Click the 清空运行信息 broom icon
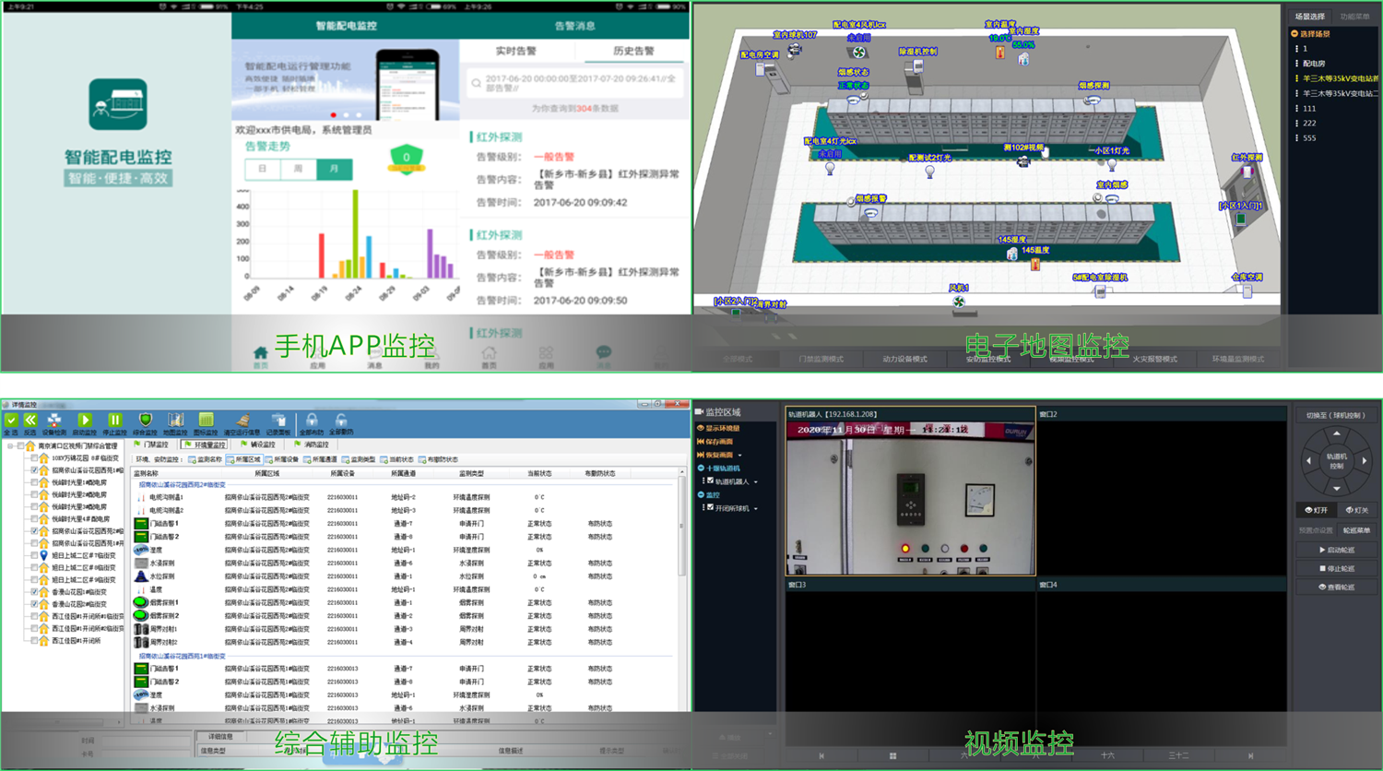 pos(242,421)
